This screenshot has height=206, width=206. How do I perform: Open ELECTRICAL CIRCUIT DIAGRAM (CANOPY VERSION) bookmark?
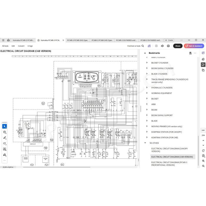tap(170, 150)
